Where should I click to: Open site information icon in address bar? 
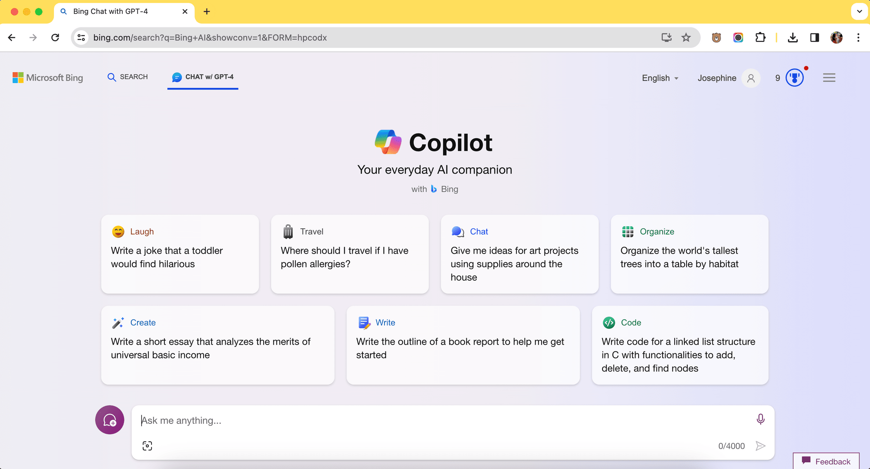(x=81, y=37)
